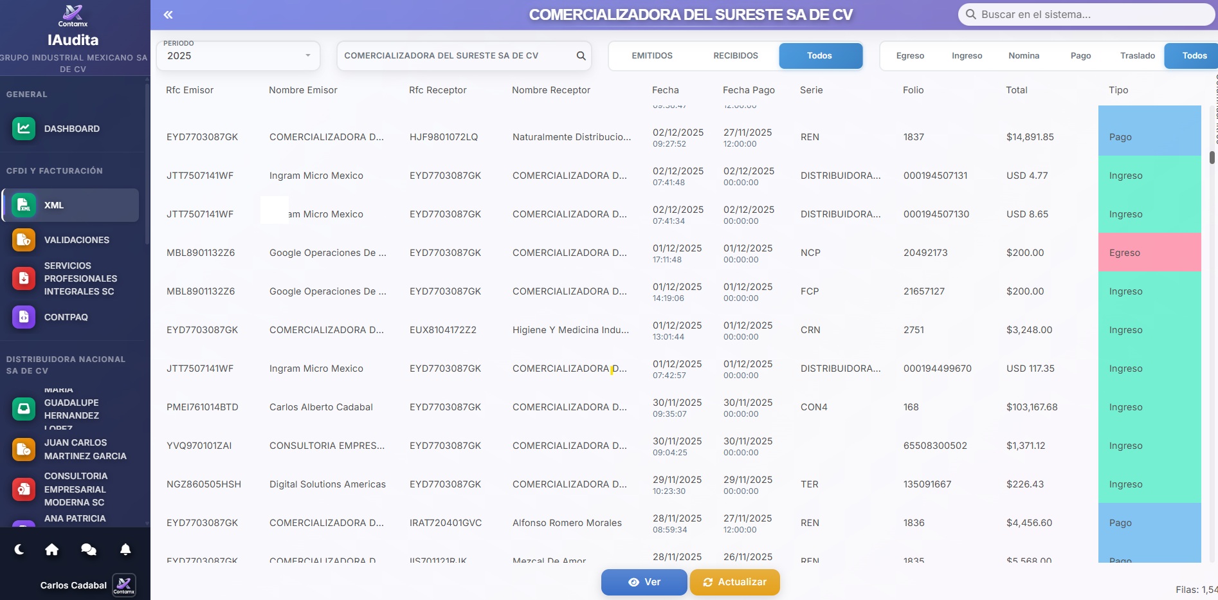The height and width of the screenshot is (600, 1218).
Task: Collapse the sidebar with the double chevron
Action: tap(167, 14)
